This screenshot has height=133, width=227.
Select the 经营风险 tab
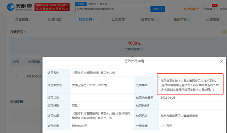[x=87, y=19]
